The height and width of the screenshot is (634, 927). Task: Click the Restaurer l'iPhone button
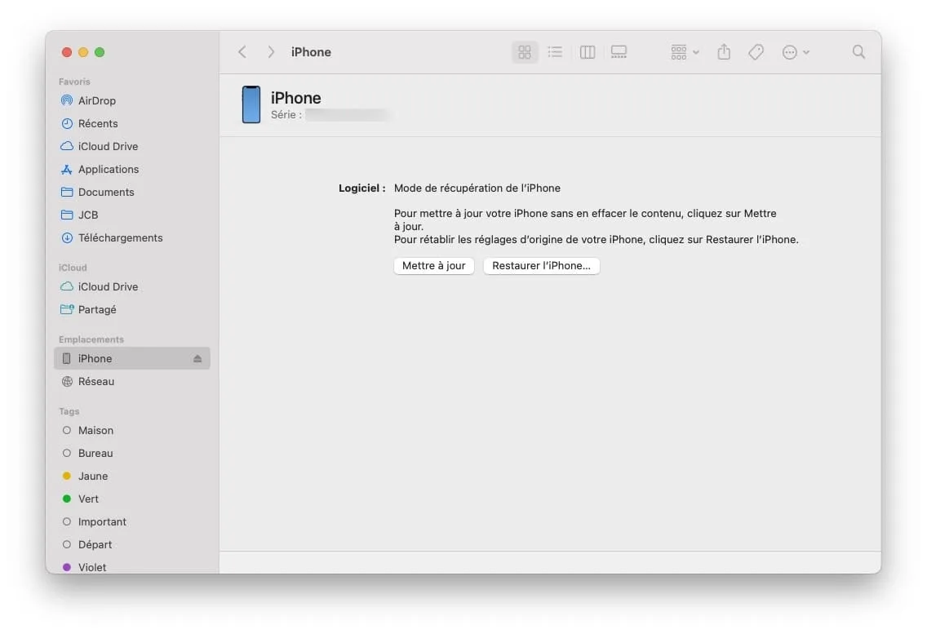(542, 265)
